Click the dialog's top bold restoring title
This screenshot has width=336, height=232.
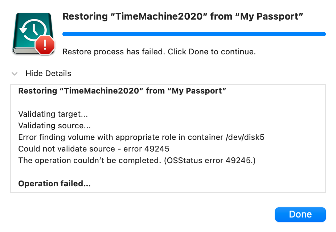[x=183, y=16]
